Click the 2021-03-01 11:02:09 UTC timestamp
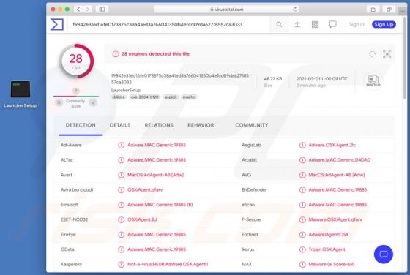410x275 pixels. [322, 78]
